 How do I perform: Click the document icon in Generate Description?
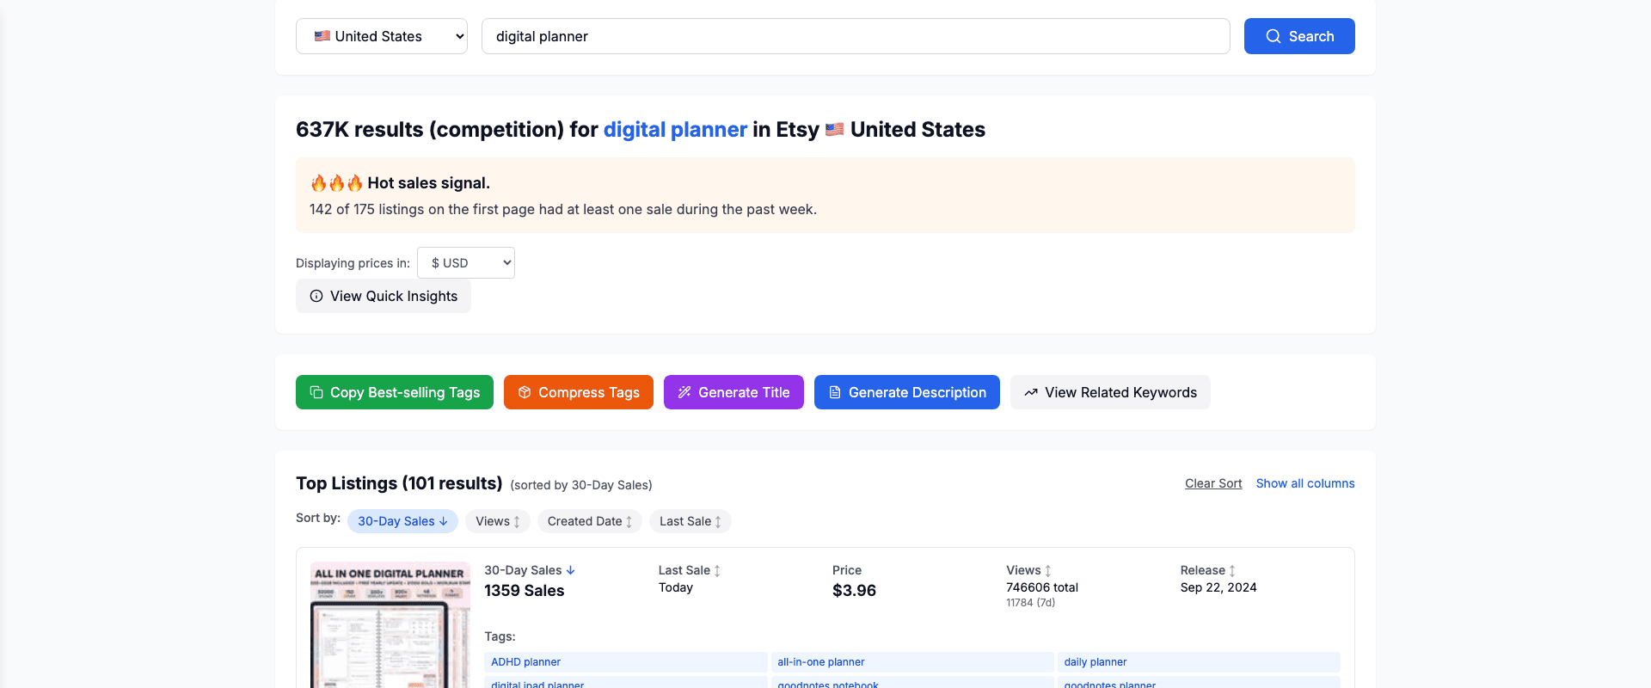[835, 392]
